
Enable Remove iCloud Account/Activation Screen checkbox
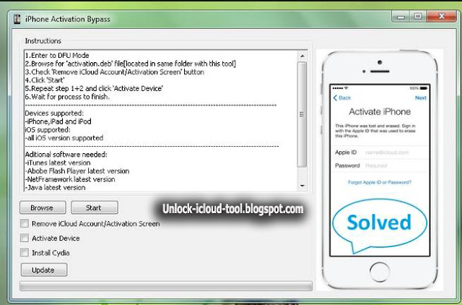[x=25, y=223]
